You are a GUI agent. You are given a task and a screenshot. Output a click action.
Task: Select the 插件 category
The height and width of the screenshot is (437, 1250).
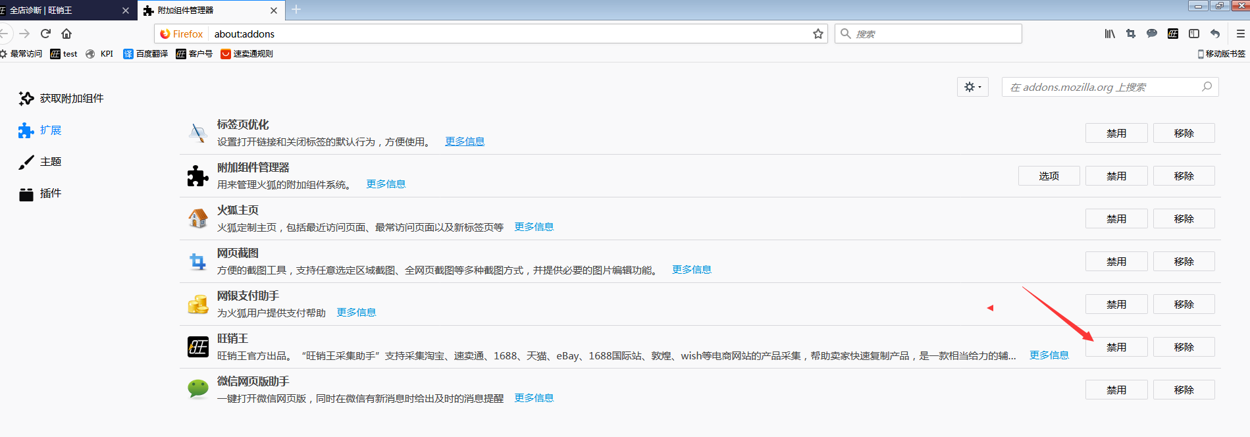click(x=40, y=193)
